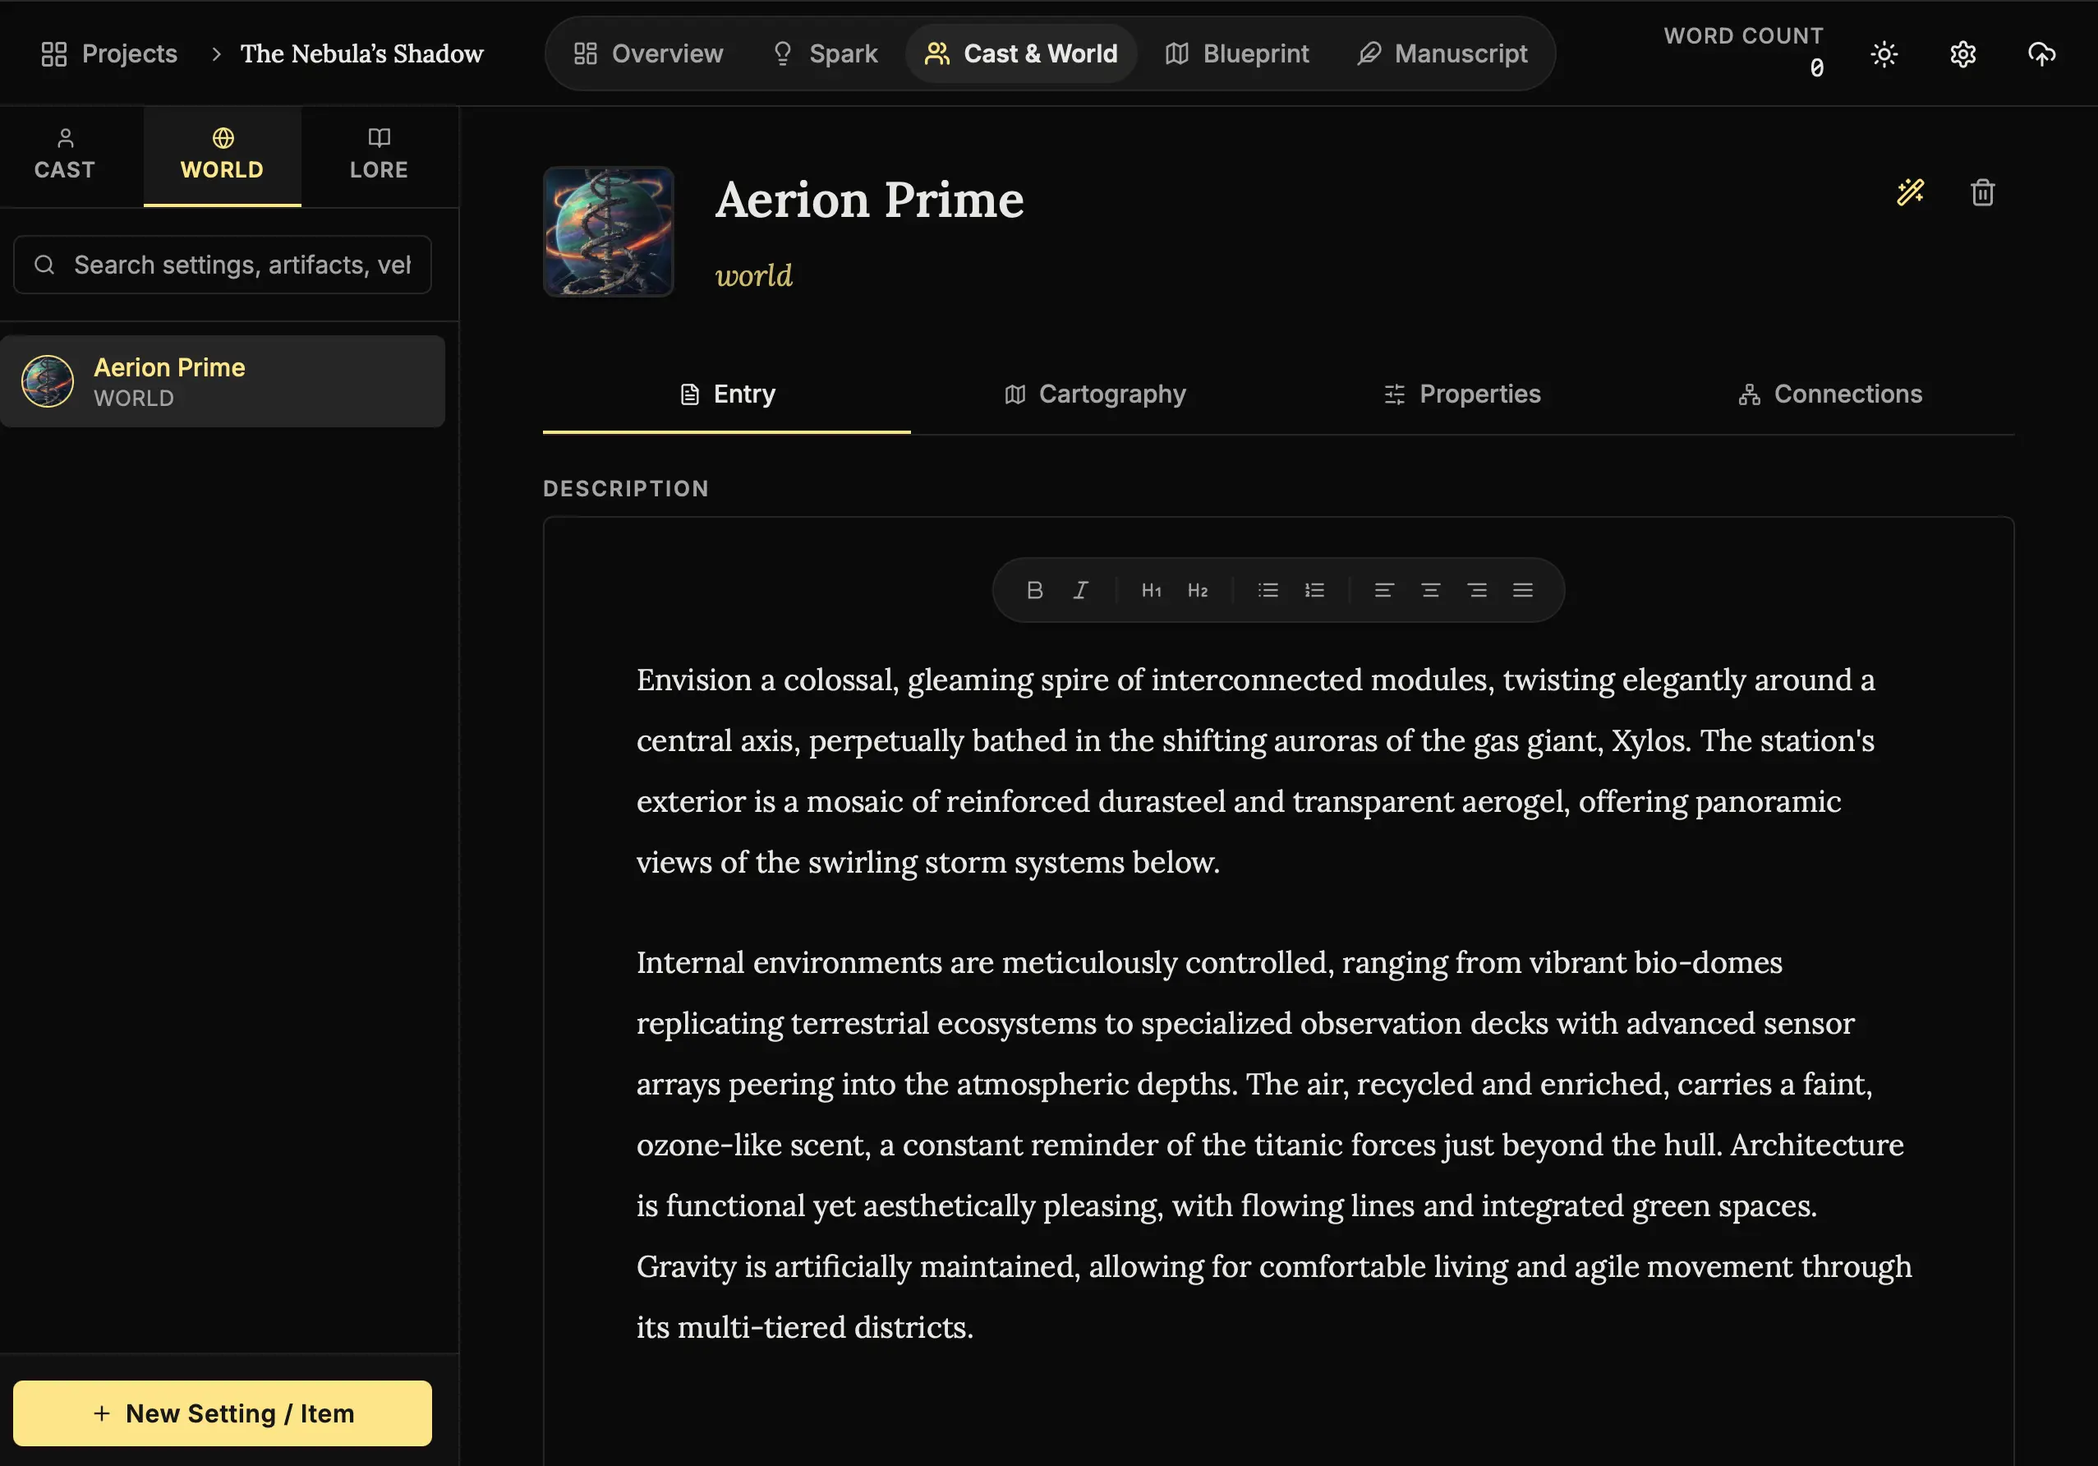Click the AI magic wand icon
The width and height of the screenshot is (2098, 1466).
click(x=1910, y=192)
